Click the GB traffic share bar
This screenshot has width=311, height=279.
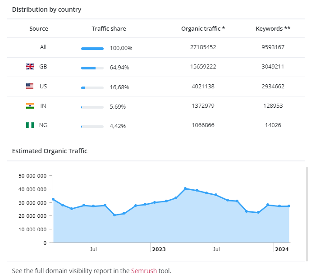[92, 68]
